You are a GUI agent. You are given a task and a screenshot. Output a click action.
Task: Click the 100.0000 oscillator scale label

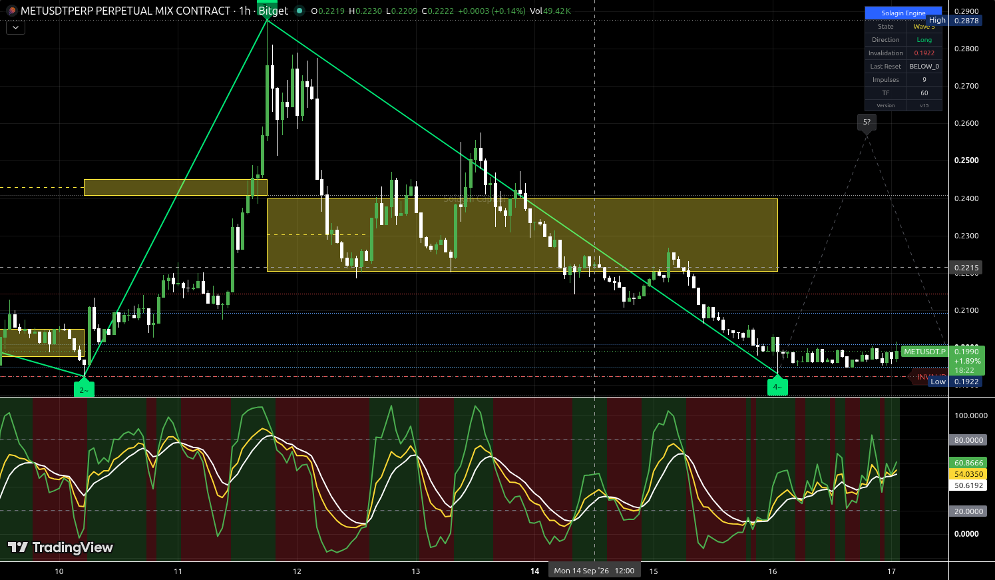(971, 416)
